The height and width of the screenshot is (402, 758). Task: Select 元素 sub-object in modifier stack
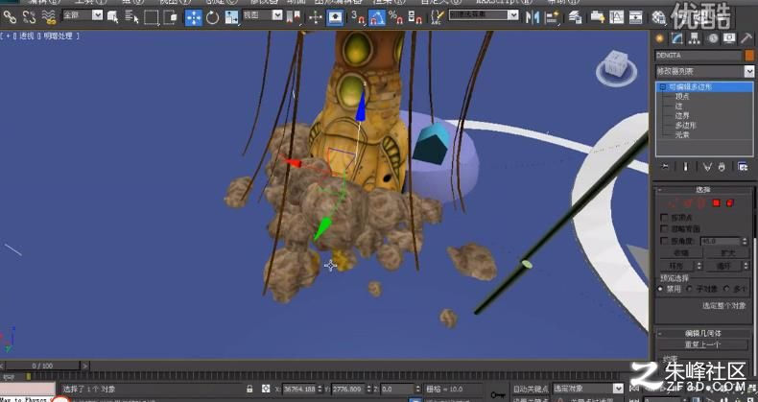(x=682, y=135)
